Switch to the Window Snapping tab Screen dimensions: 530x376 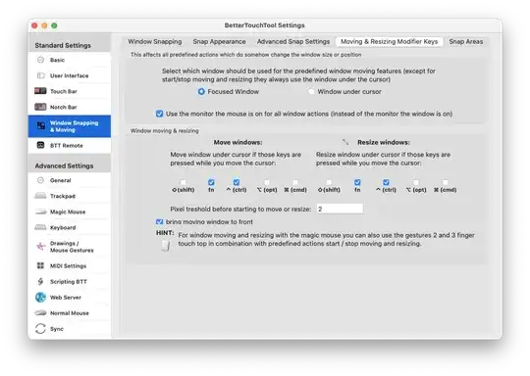155,41
